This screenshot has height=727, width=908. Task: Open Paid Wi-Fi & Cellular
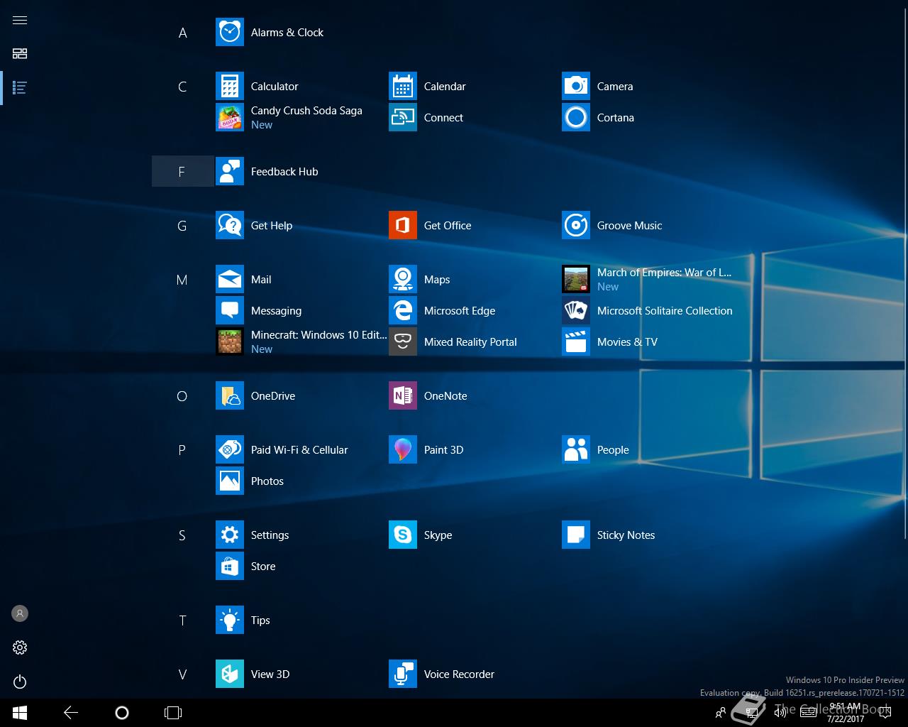(230, 450)
